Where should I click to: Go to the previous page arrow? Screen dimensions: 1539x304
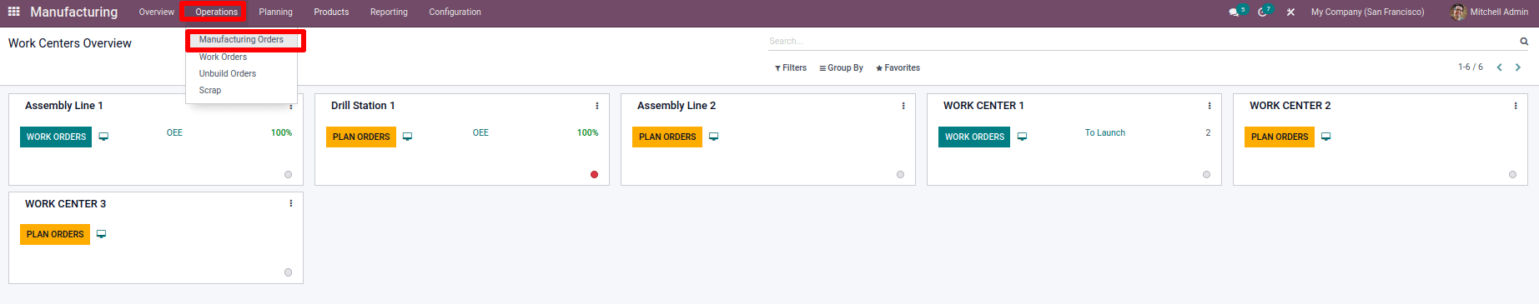[1499, 67]
